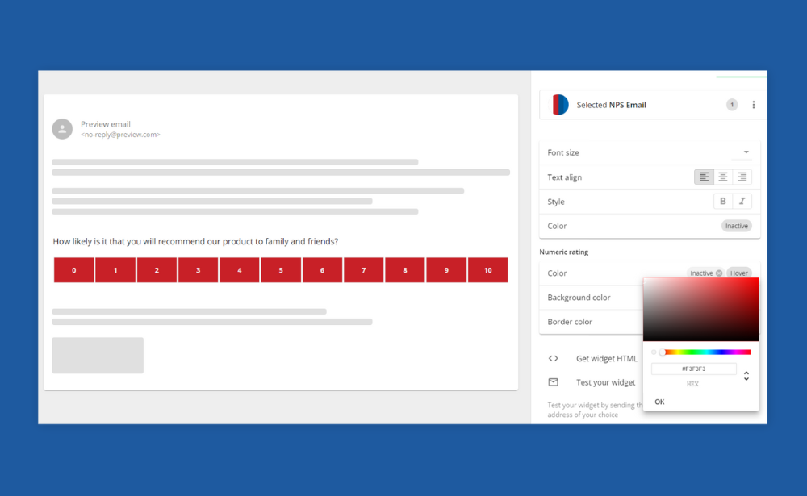Switch to Hover state for Numeric rating color

pyautogui.click(x=739, y=273)
